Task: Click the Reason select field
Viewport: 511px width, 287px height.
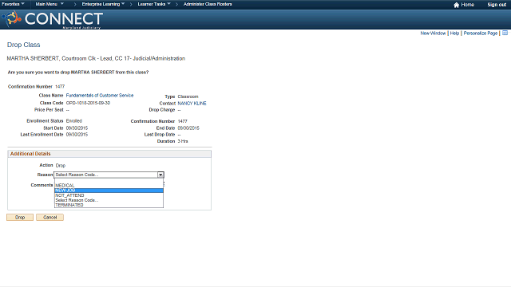Action: click(x=109, y=175)
